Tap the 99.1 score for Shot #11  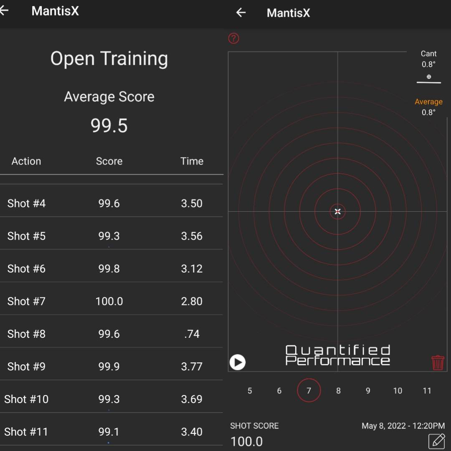(x=109, y=432)
